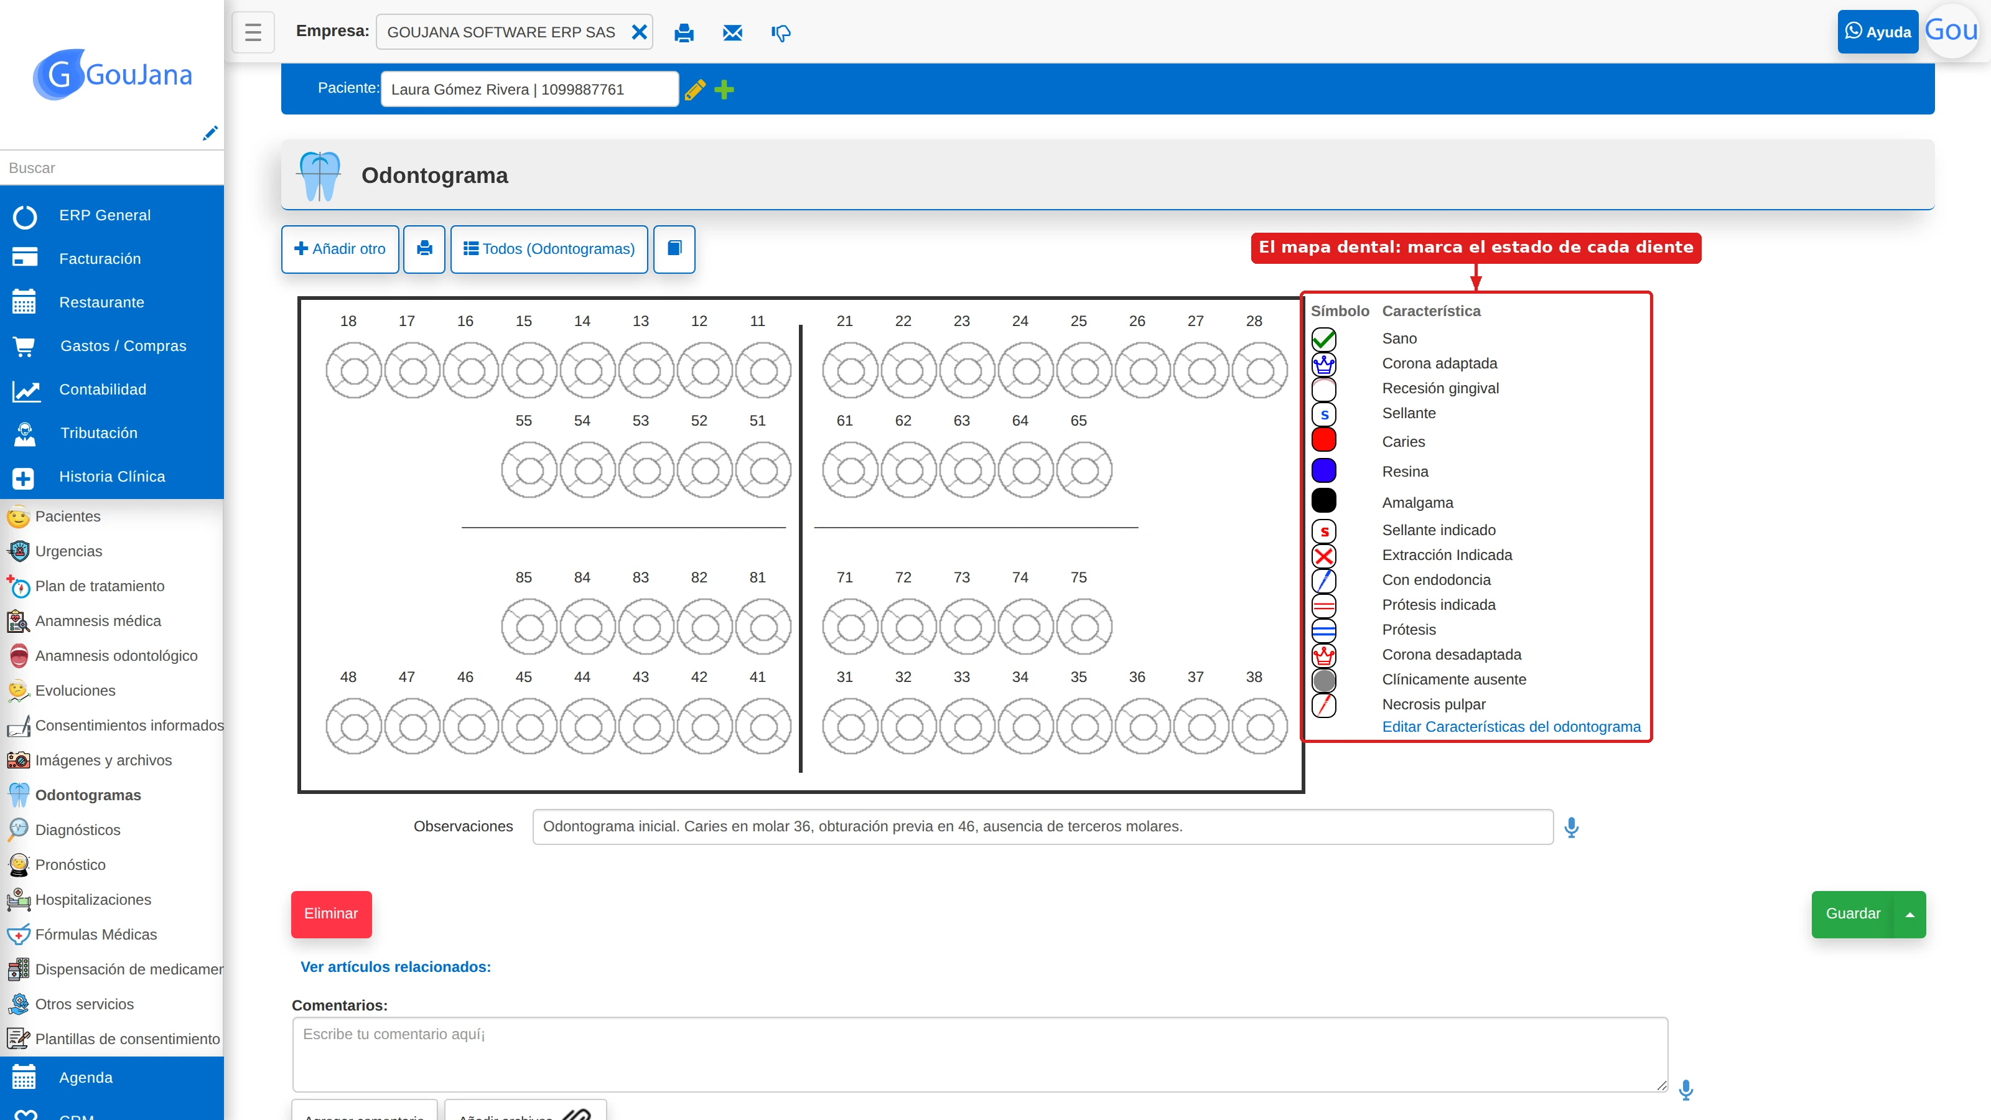
Task: Clear the Empresa selection with X
Action: [639, 32]
